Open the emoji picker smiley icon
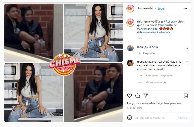Image resolution: width=194 pixels, height=127 pixels. (129, 118)
